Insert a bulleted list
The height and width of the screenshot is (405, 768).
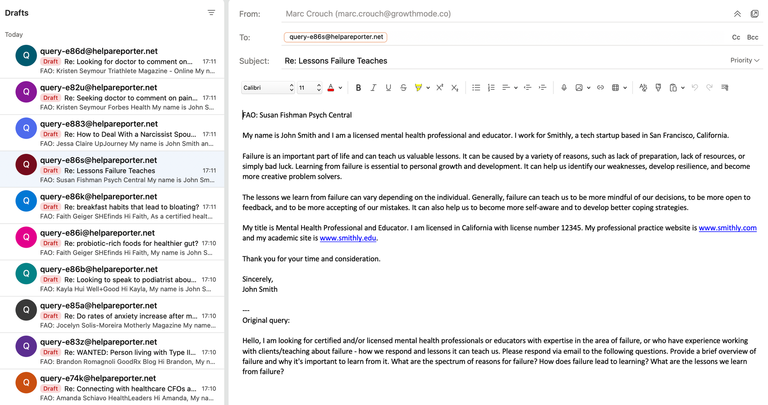[476, 88]
